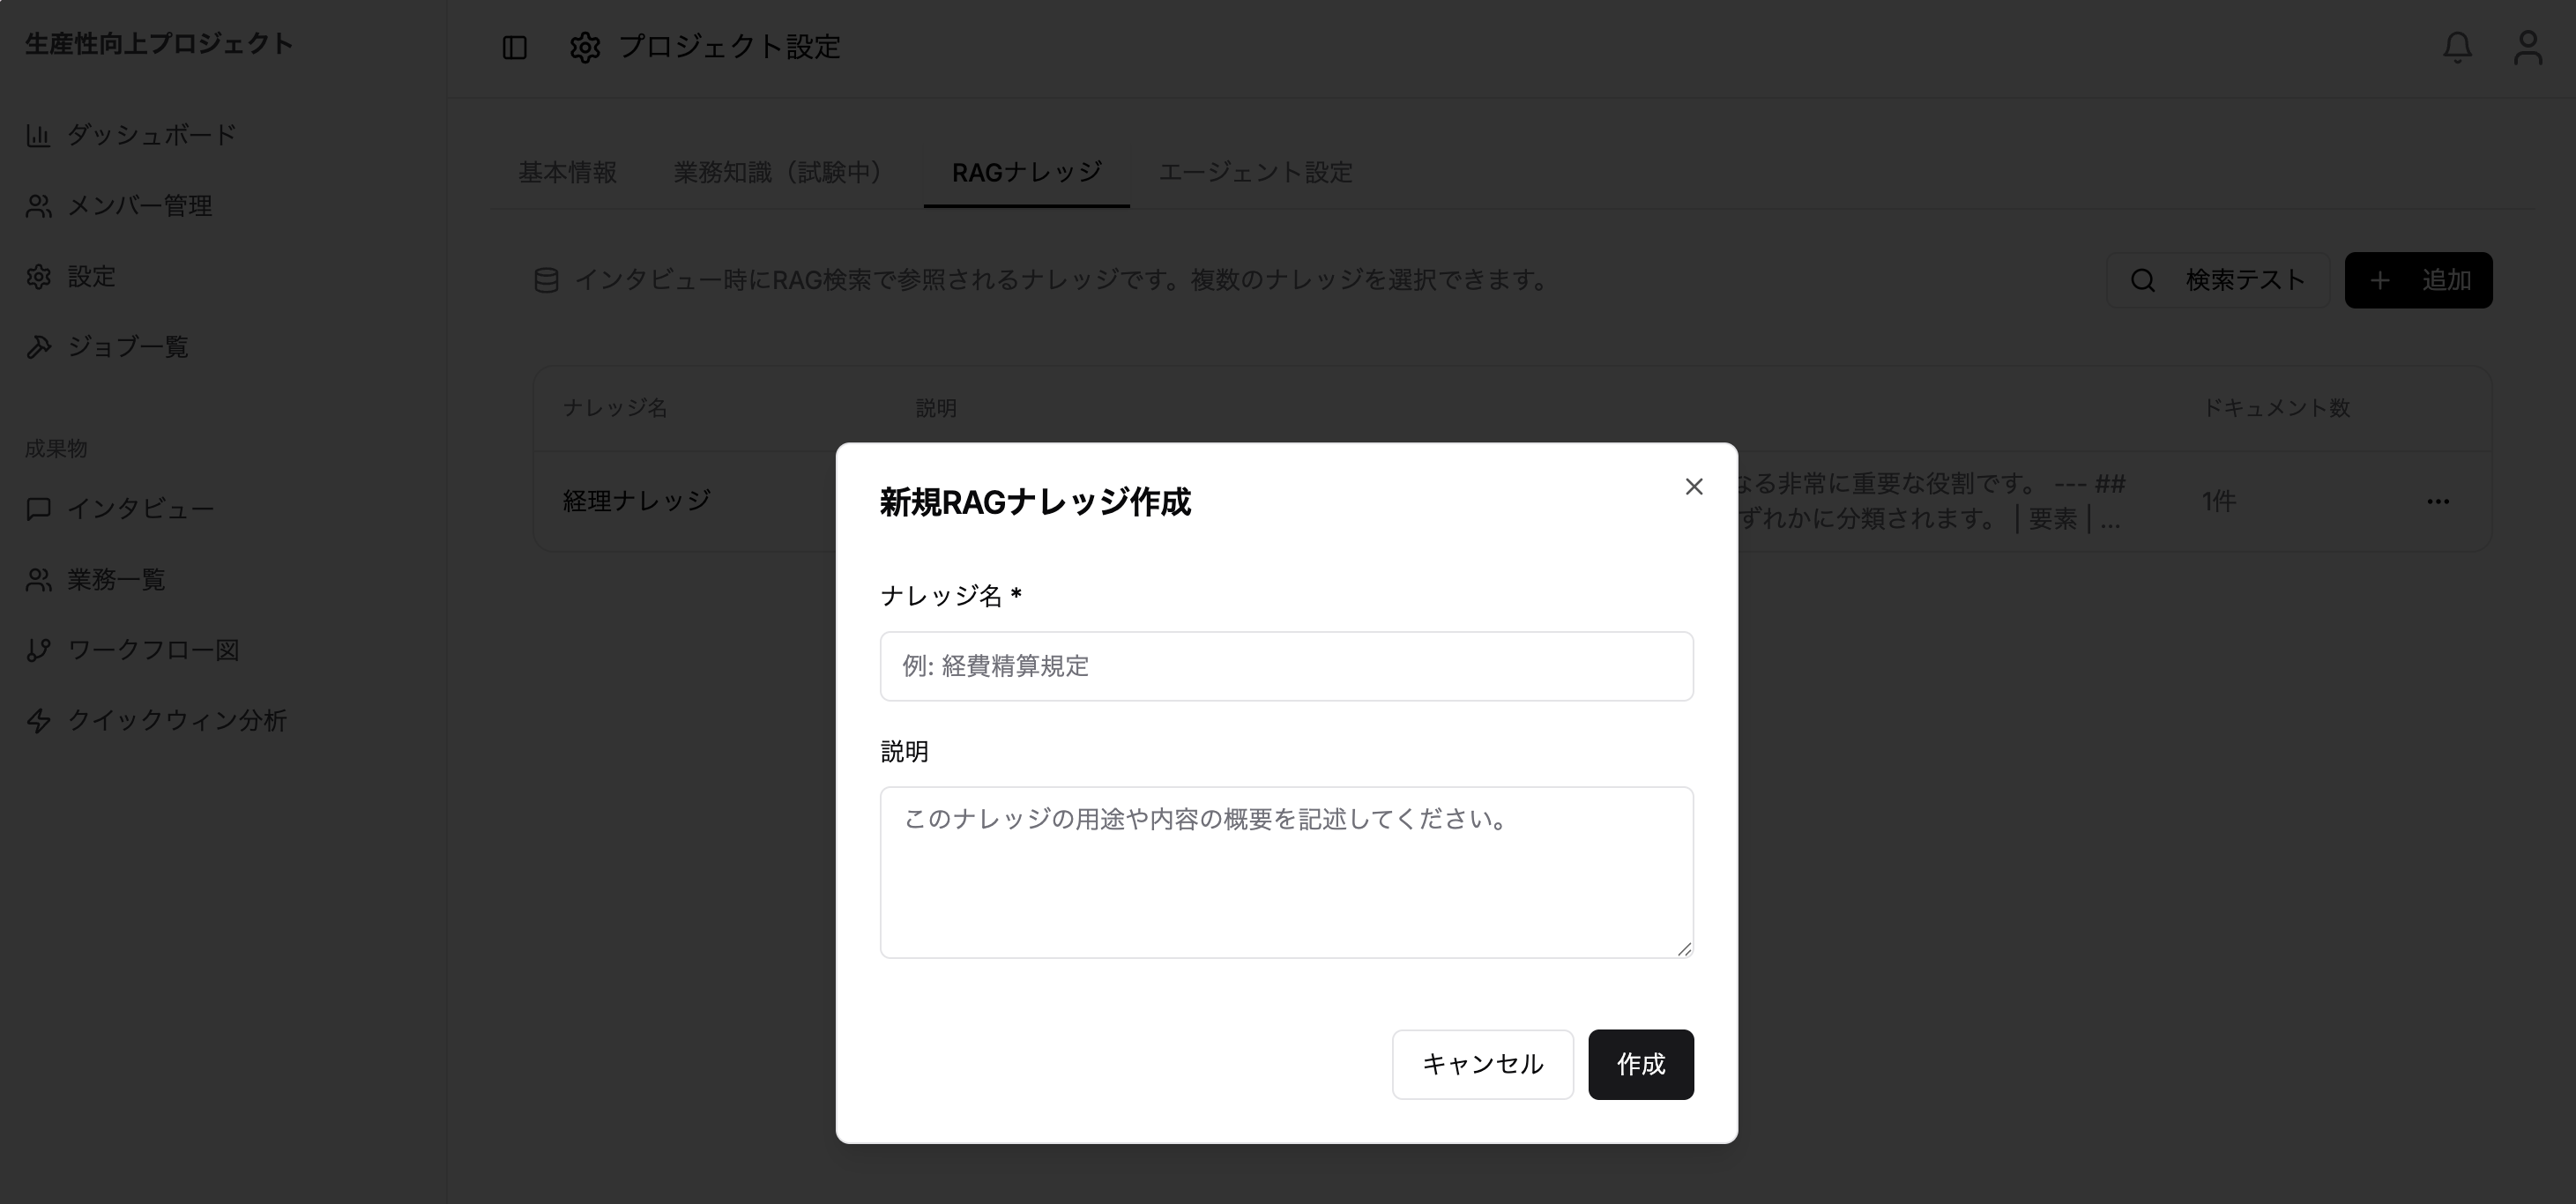
Task: Click the database icon beside description
Action: click(546, 281)
